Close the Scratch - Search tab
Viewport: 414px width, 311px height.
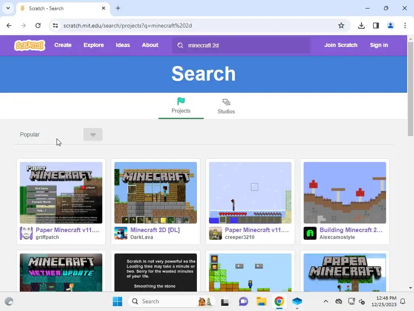(x=103, y=8)
